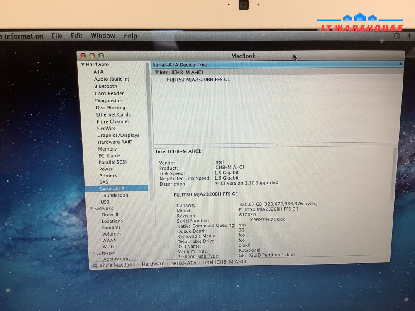Click the Bluetooth menu bar icon
Image resolution: width=415 pixels, height=311 pixels.
pos(409,36)
